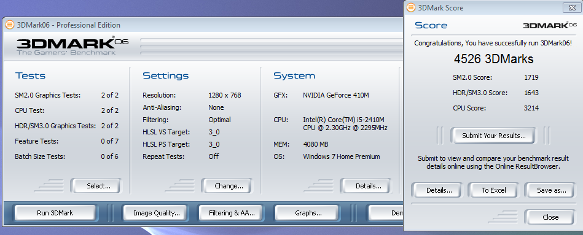Click the 'SM2.0 Graphics Tests:' label

coord(47,95)
